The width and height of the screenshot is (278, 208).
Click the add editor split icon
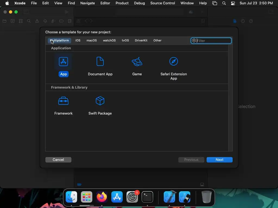(203, 21)
